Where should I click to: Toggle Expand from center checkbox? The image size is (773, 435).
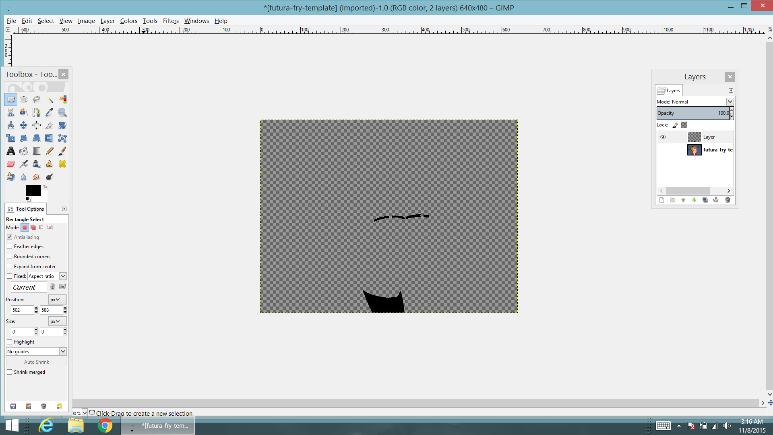click(x=10, y=267)
